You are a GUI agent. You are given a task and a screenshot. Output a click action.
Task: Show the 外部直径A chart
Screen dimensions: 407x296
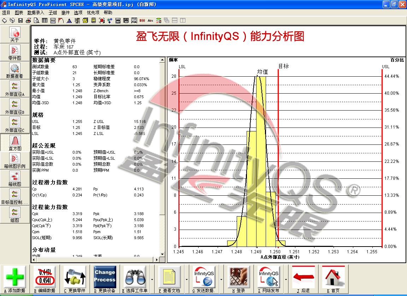[x=15, y=88]
